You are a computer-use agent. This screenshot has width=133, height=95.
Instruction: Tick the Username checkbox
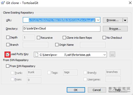click(x=85, y=79)
